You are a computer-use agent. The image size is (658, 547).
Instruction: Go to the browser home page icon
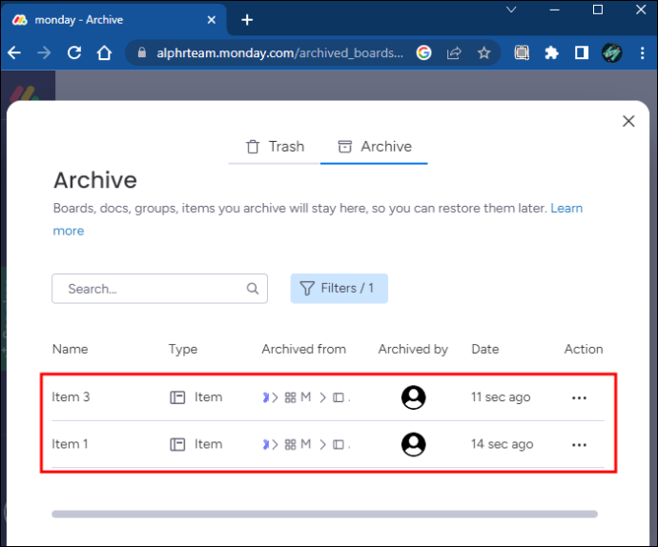[x=104, y=52]
